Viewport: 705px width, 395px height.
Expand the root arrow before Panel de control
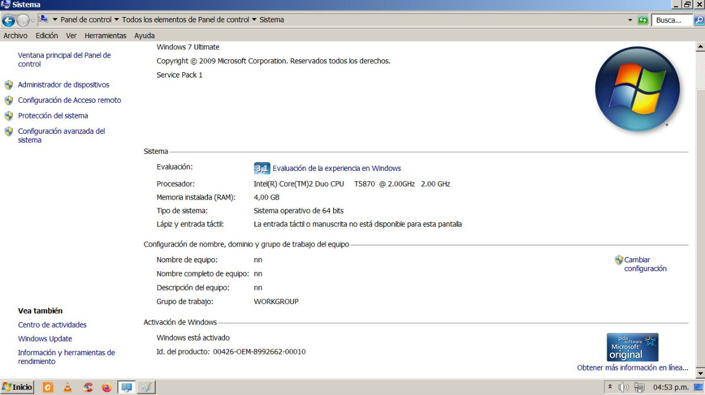(55, 19)
